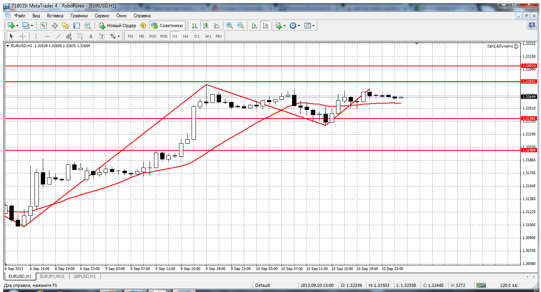Select the Fibonacci Retracement tool

80,36
